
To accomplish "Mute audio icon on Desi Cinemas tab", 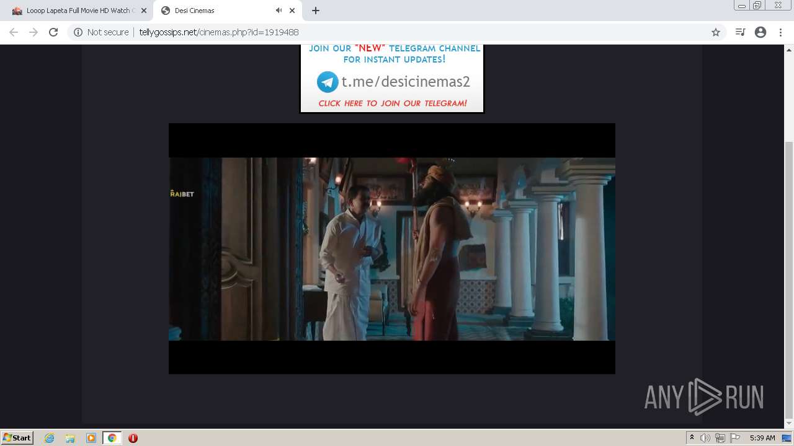I will [x=279, y=11].
